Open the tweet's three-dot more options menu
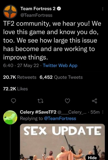Image resolution: width=108 pixels, height=160 pixels. click(x=103, y=9)
